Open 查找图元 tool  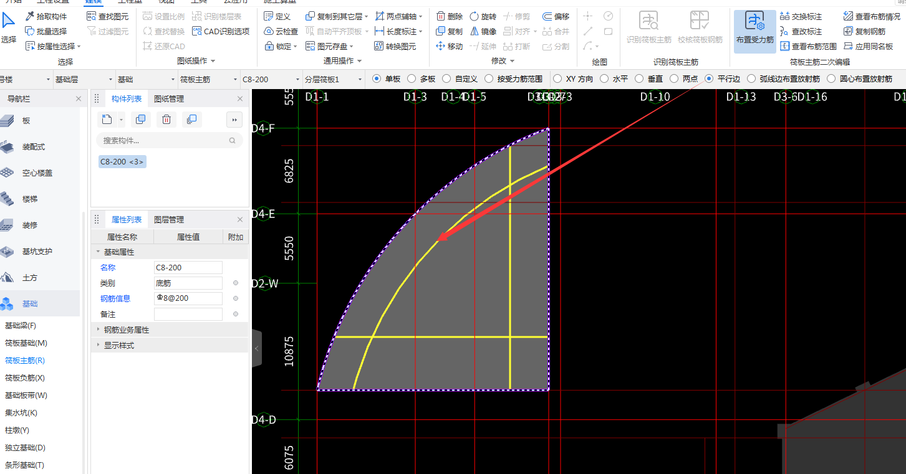point(108,16)
